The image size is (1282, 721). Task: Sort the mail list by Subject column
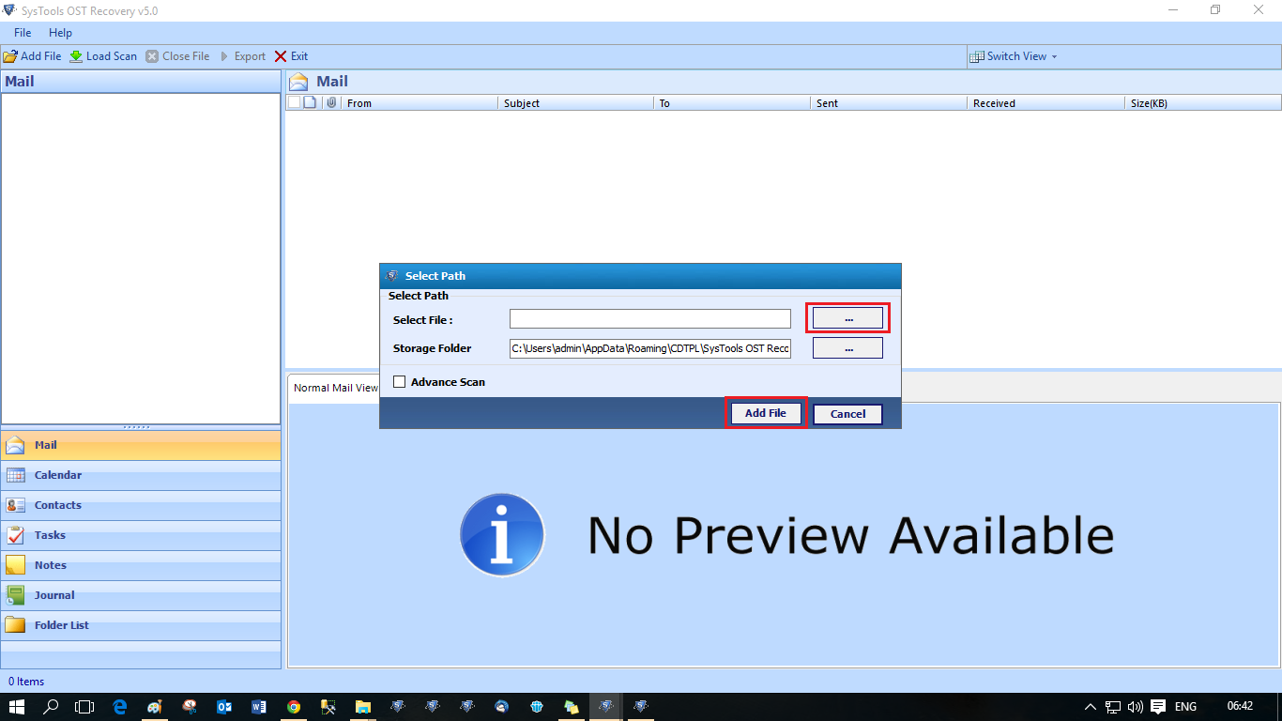[575, 103]
